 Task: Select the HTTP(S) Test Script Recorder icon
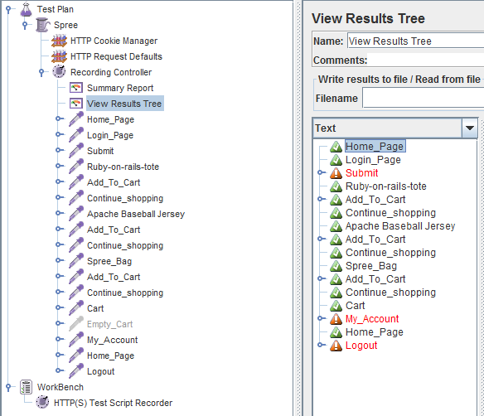pos(42,402)
